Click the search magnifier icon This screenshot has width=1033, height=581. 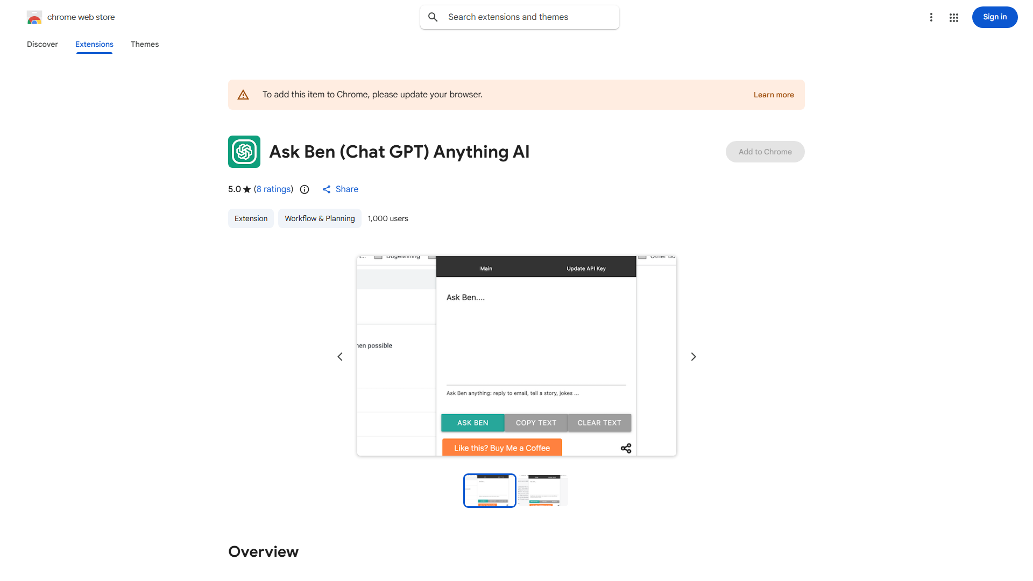click(x=433, y=17)
